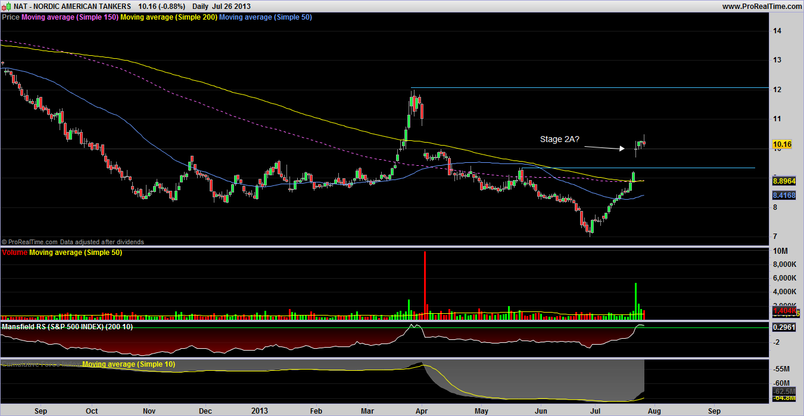
Task: Click the NAT - NORDIC AMERICAN TANKERS title
Action: pyautogui.click(x=72, y=6)
